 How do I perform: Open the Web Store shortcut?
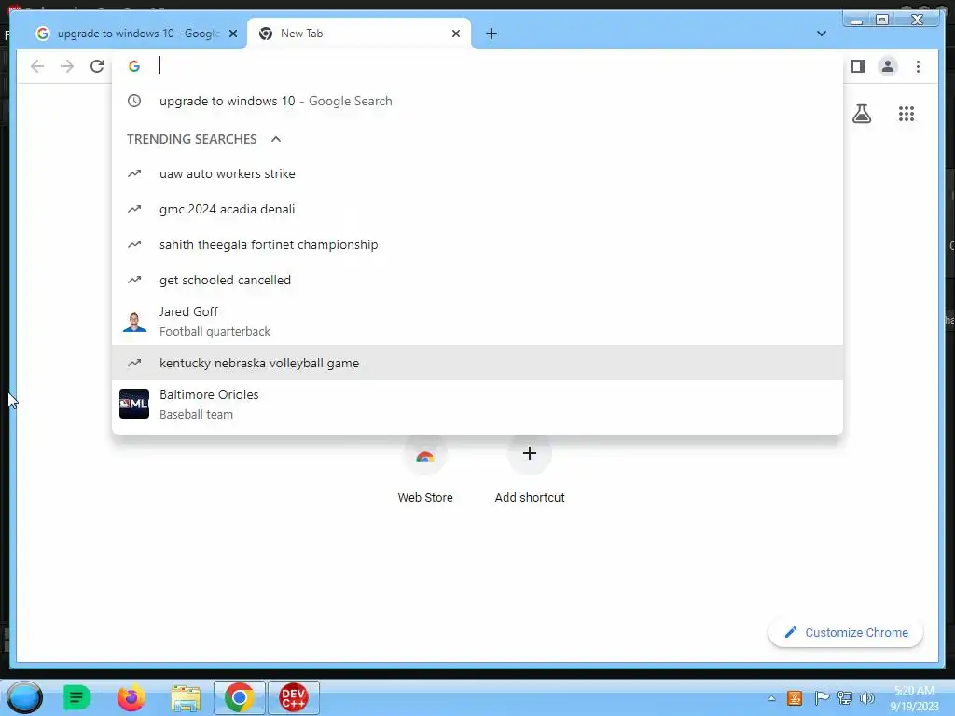coord(425,470)
